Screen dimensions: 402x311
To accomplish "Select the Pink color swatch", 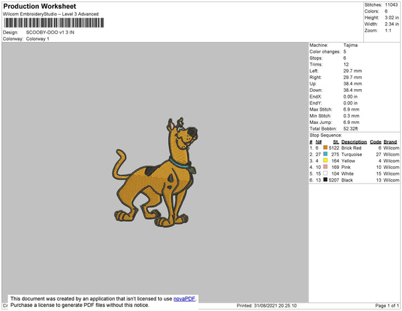I will (326, 167).
